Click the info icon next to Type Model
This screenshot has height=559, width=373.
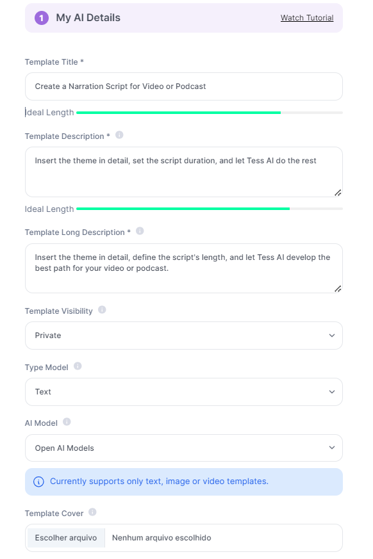coord(78,366)
